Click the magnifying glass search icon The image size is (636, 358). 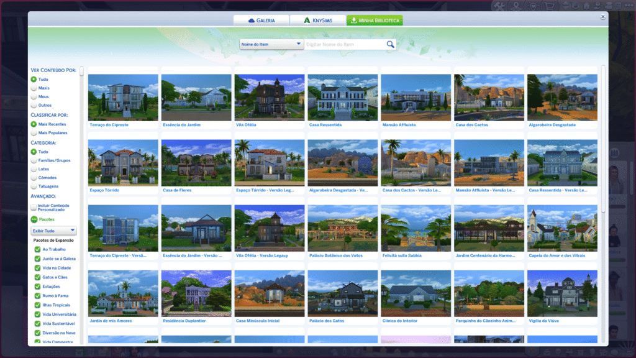tap(390, 44)
